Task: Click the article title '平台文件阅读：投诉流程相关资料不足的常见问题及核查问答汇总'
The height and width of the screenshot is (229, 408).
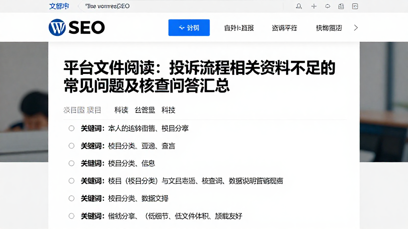Action: point(199,76)
